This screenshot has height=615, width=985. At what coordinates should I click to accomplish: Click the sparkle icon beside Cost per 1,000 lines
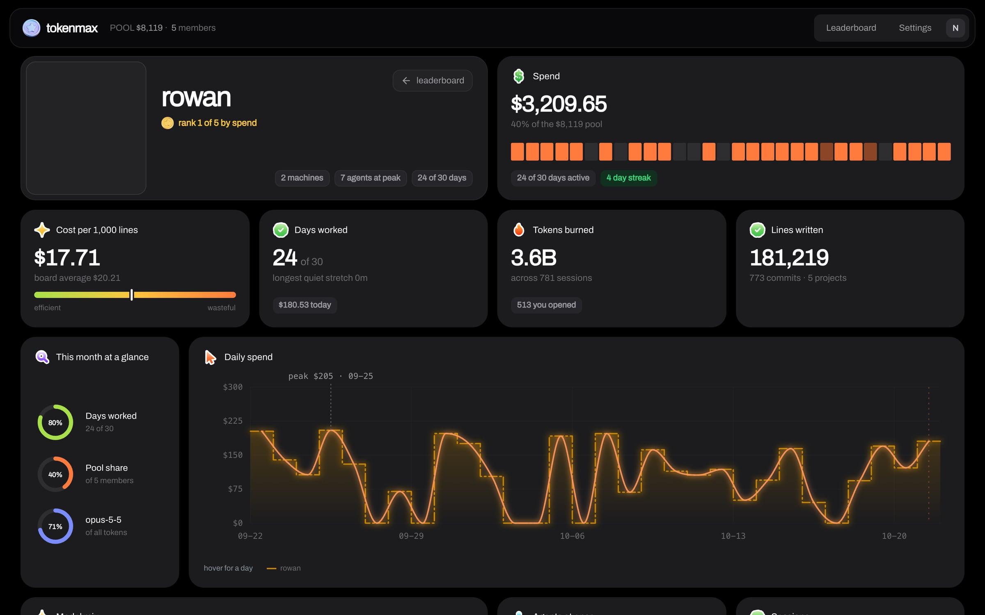click(x=42, y=230)
